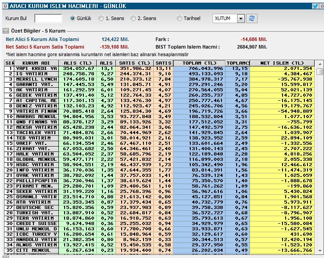Viewport: 324px width, 258px height.
Task: Select the GARANTI YAT. row
Action: pos(159,85)
